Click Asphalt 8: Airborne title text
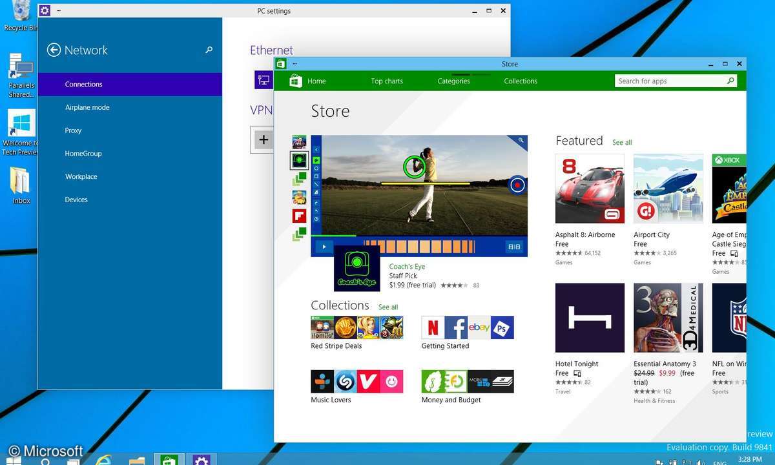Screen dimensions: 775x465 [585, 234]
